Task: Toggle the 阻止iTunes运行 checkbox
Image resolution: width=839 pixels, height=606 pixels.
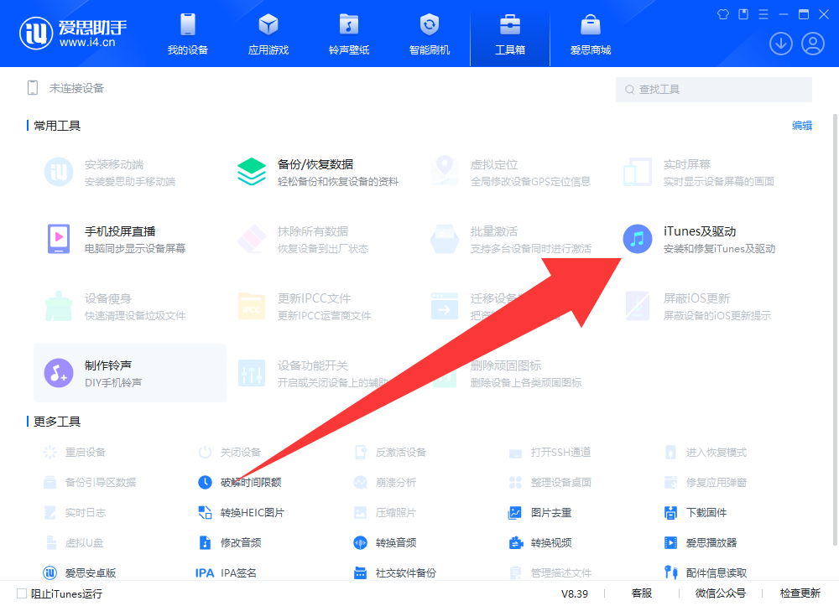Action: (x=22, y=593)
